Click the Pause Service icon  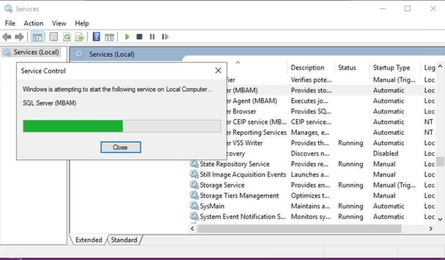152,37
